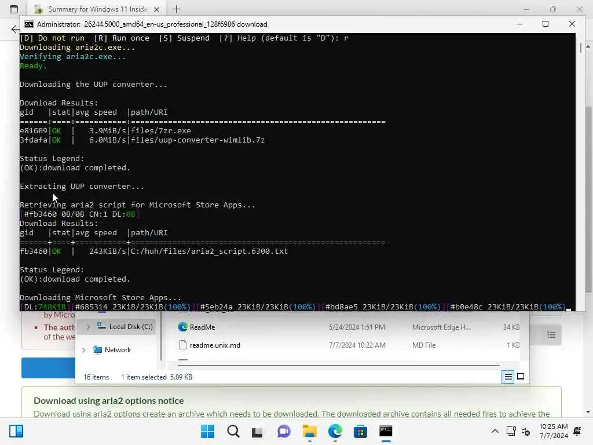Click ReadMe date 5/24/2024 1:51 PM

click(357, 327)
